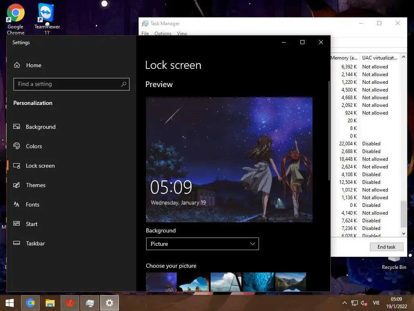This screenshot has height=311, width=414.
Task: Open Chrome from the taskbar
Action: coord(30,303)
